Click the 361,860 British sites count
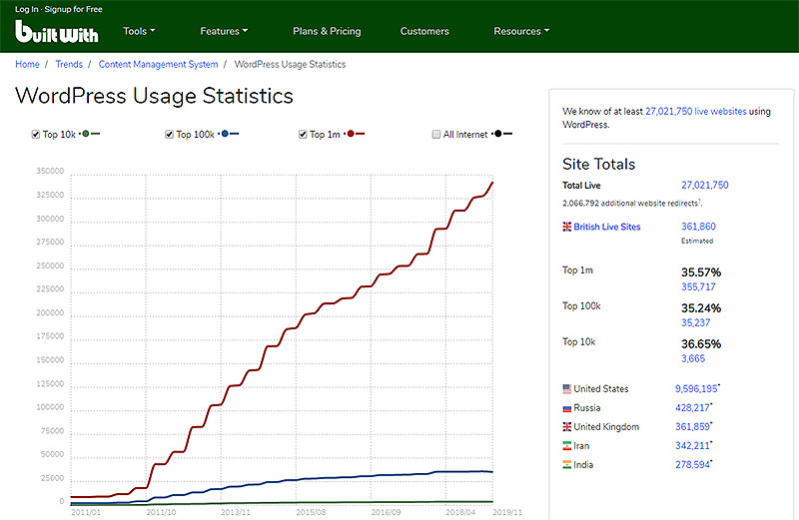Screen dimensions: 799x520 [698, 227]
